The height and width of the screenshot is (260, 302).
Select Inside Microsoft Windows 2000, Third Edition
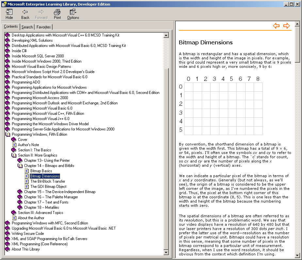[47, 61]
